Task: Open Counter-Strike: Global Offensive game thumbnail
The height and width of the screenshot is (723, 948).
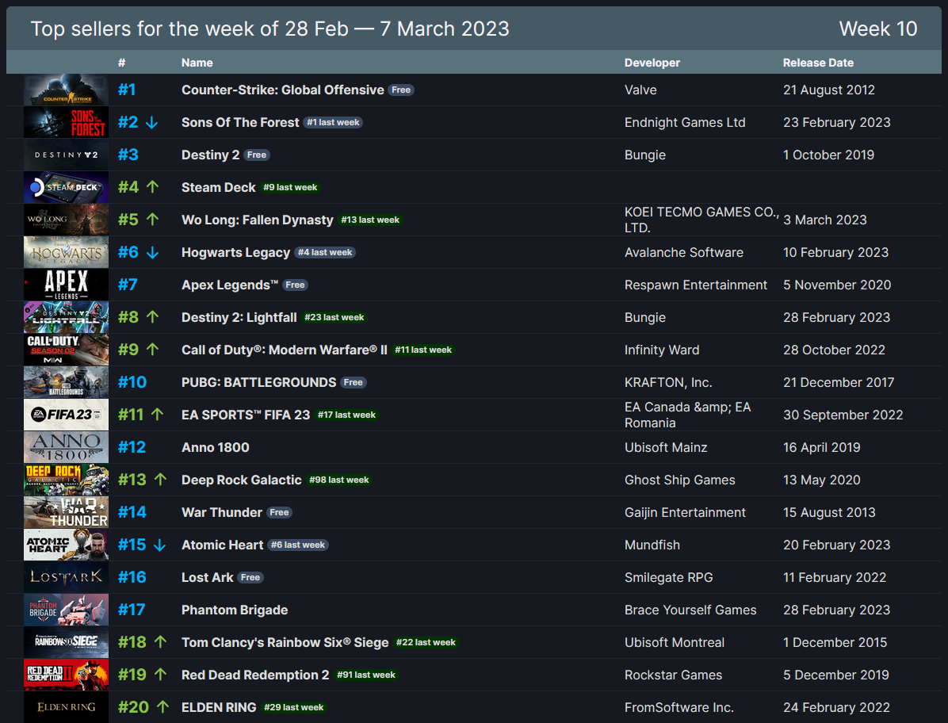Action: [x=66, y=90]
